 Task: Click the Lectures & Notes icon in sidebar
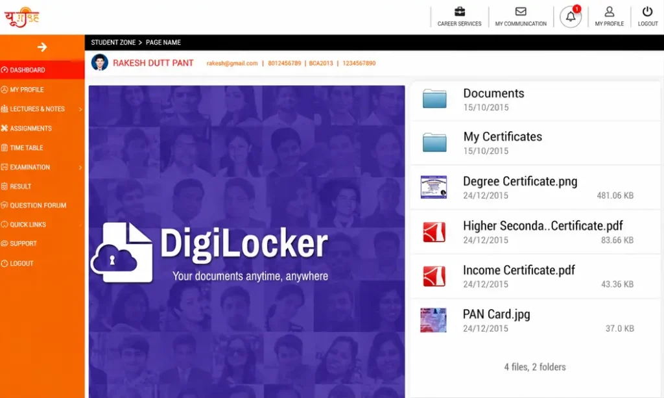(x=5, y=109)
